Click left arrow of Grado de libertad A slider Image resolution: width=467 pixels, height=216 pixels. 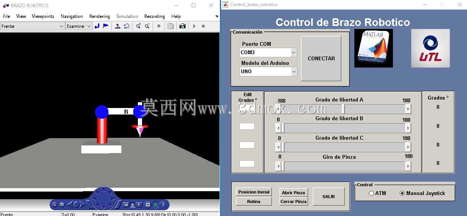coord(278,109)
